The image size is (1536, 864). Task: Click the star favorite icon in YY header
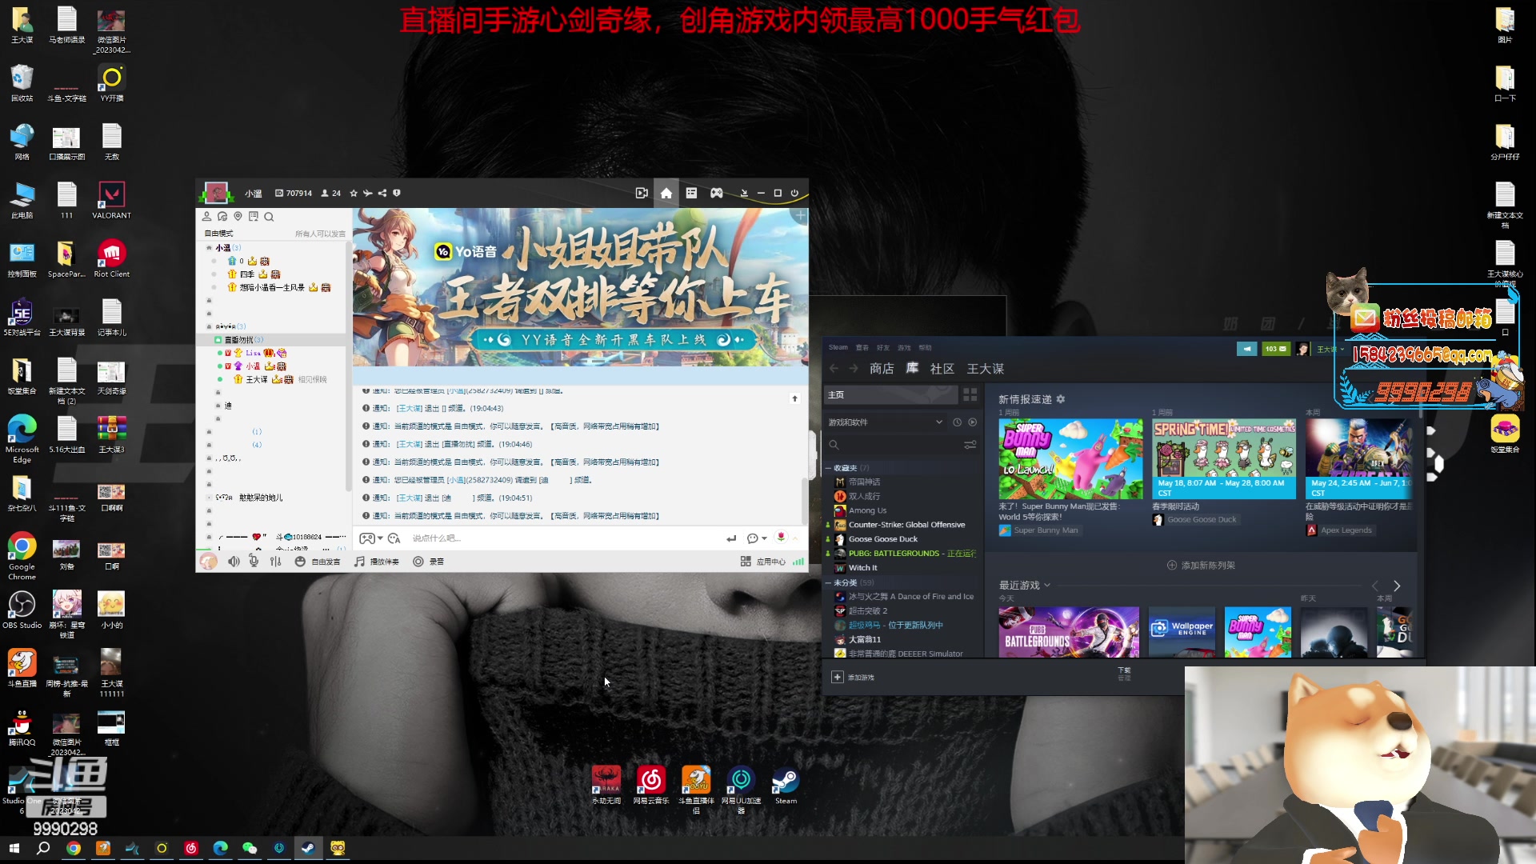354,193
